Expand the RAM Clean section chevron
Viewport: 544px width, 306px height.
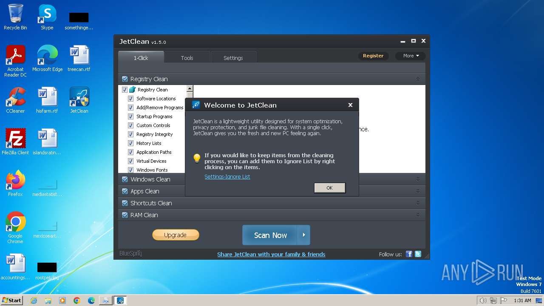click(418, 215)
